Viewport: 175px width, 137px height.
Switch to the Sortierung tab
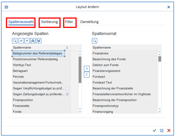(49, 22)
